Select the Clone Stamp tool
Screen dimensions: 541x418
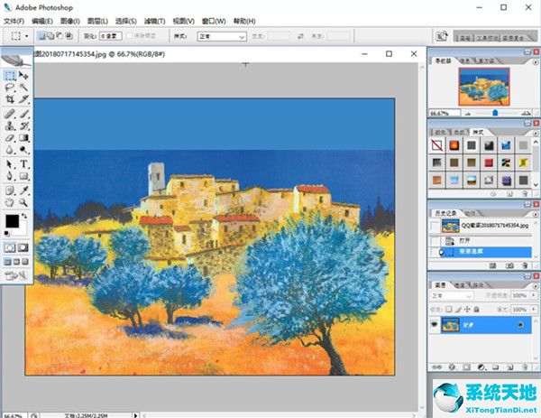10,125
